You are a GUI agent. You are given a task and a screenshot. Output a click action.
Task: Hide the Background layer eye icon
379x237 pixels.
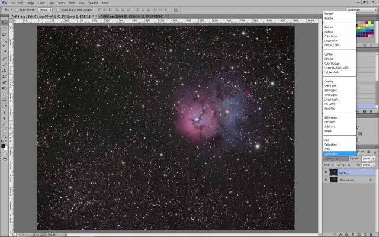(326, 180)
